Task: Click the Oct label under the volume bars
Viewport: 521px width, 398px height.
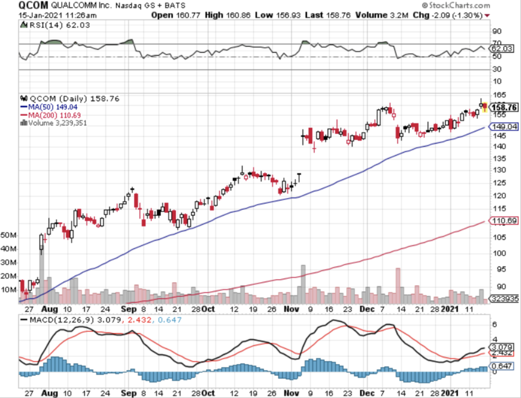Action: point(208,309)
